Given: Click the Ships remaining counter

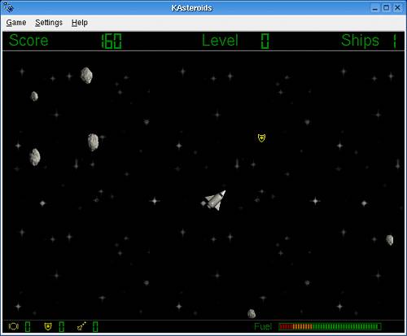Looking at the screenshot, I should tap(395, 41).
